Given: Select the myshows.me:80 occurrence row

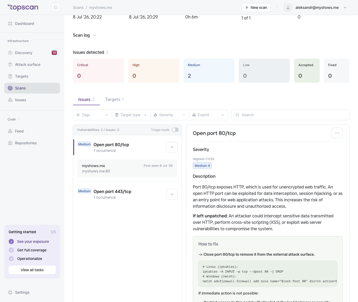Looking at the screenshot, I should tap(127, 168).
